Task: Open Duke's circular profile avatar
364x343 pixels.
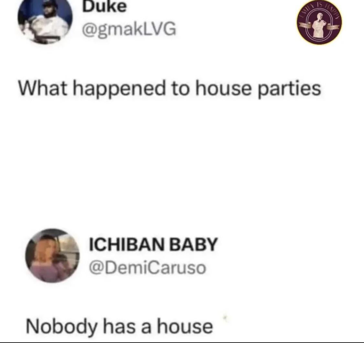Action: coord(45,21)
